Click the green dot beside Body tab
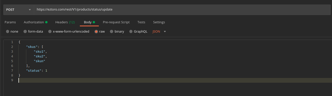 point(94,22)
